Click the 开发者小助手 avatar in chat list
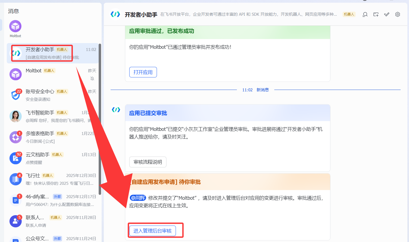This screenshot has width=409, height=242. (x=16, y=53)
